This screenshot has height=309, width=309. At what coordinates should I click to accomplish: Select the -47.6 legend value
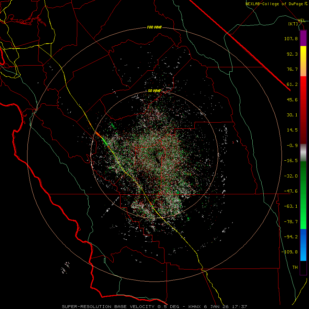pos(291,191)
